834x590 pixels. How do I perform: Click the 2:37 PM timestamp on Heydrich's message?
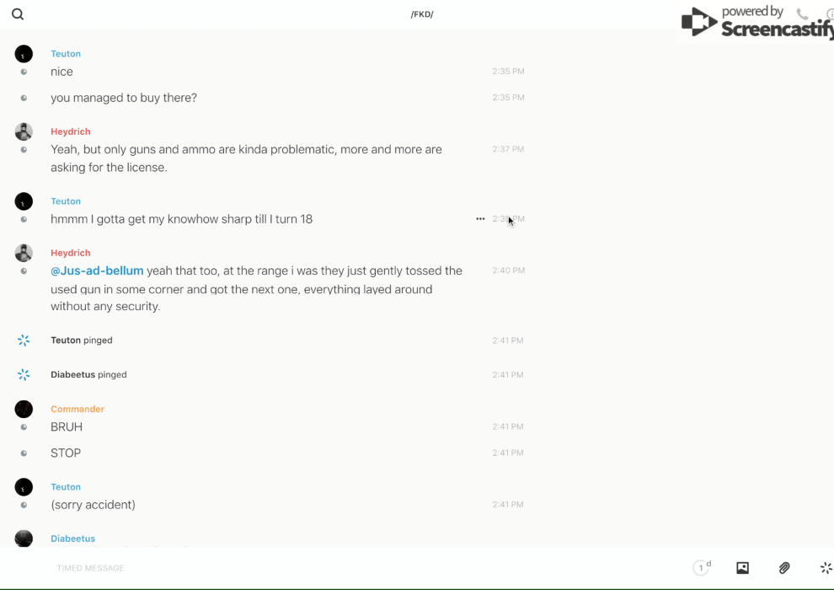pyautogui.click(x=508, y=149)
